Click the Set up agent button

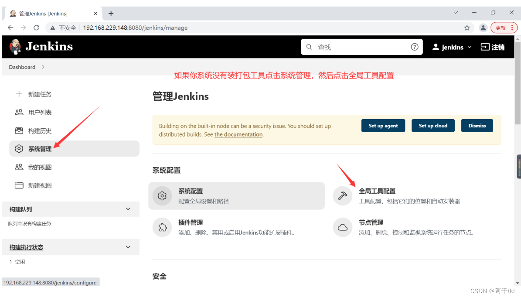tap(383, 126)
